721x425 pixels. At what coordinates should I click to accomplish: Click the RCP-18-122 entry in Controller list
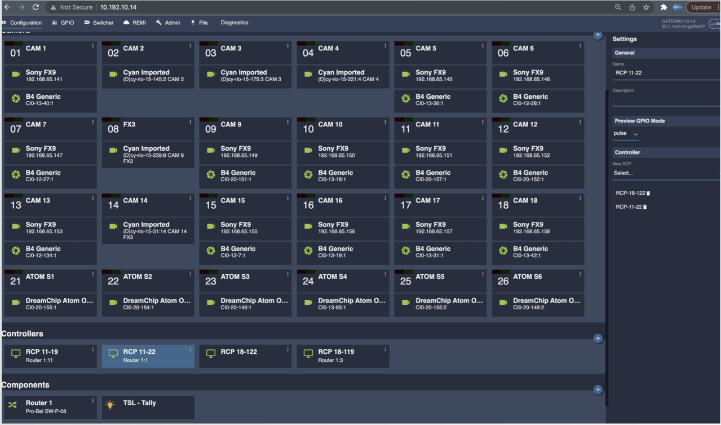[x=630, y=193]
